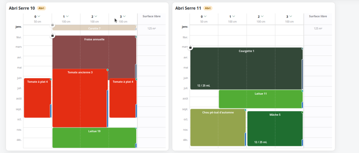This screenshot has width=359, height=153.
Task: Click lock icon on Courgette 1 block
Action: click(x=190, y=48)
